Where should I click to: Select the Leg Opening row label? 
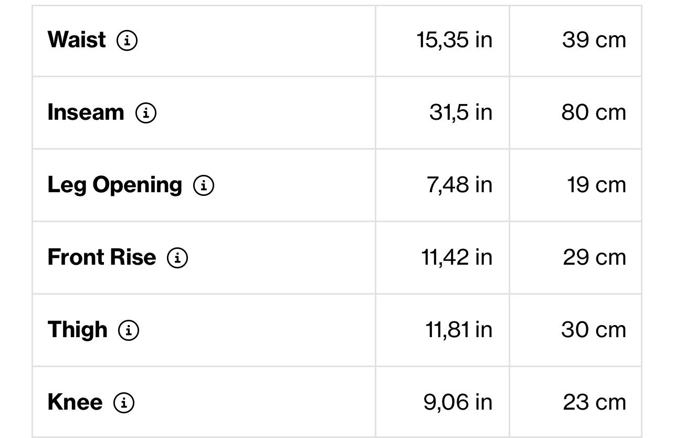pyautogui.click(x=115, y=185)
